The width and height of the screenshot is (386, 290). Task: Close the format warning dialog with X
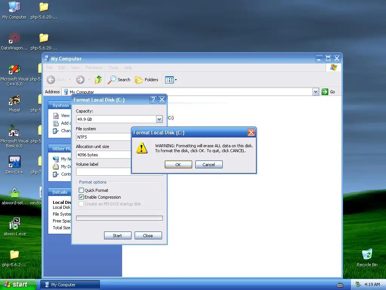[x=251, y=133]
